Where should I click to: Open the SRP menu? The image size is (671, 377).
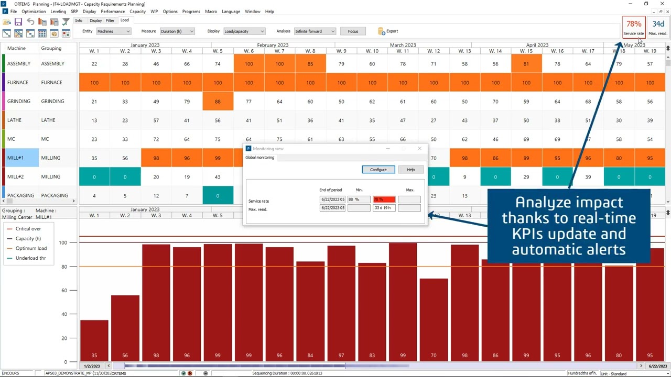tap(74, 12)
